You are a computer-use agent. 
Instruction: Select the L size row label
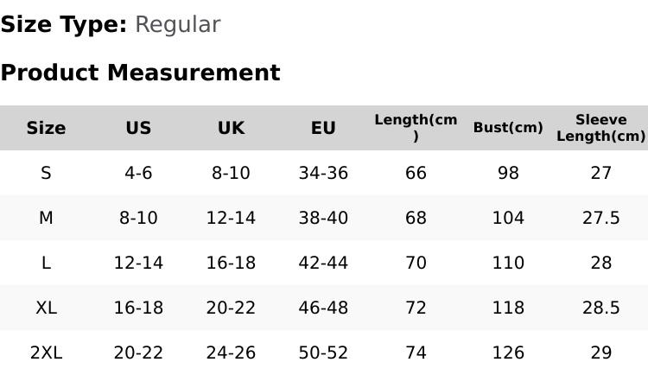pyautogui.click(x=46, y=263)
